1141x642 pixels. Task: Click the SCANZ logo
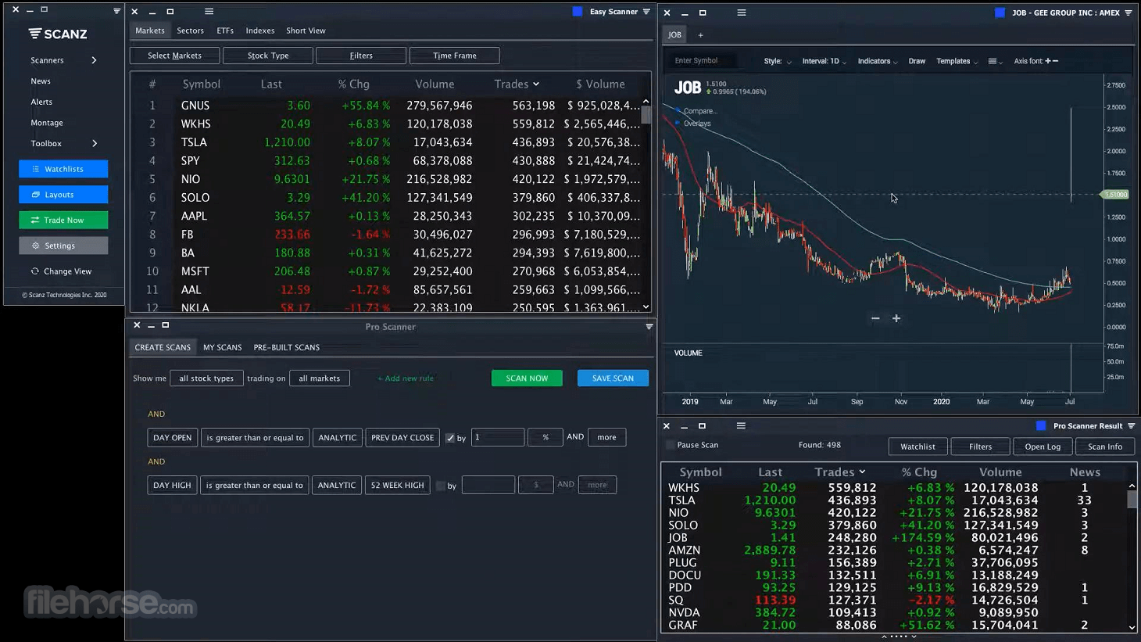[x=58, y=34]
